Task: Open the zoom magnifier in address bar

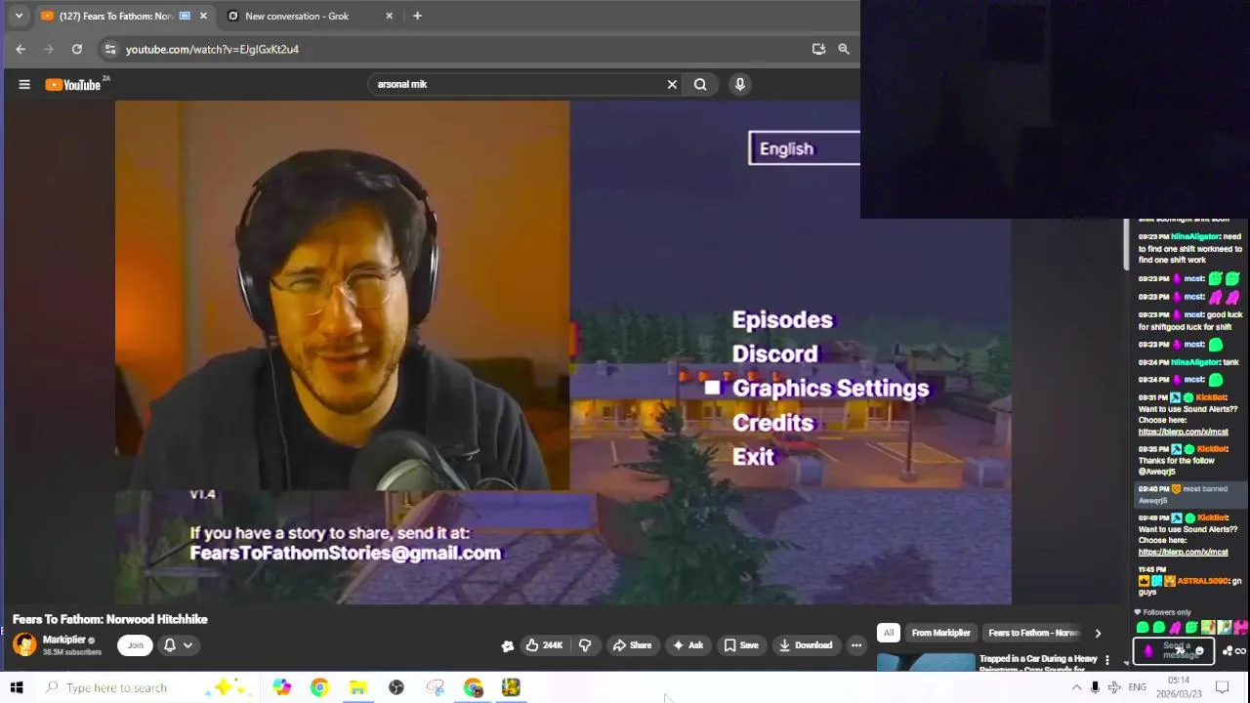Action: (844, 49)
